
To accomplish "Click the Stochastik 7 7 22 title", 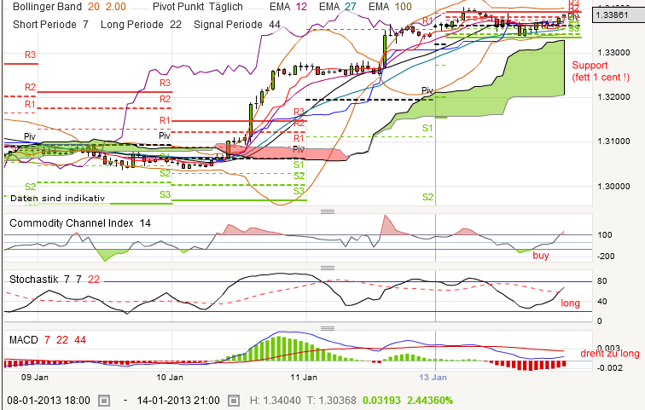I will coord(55,280).
